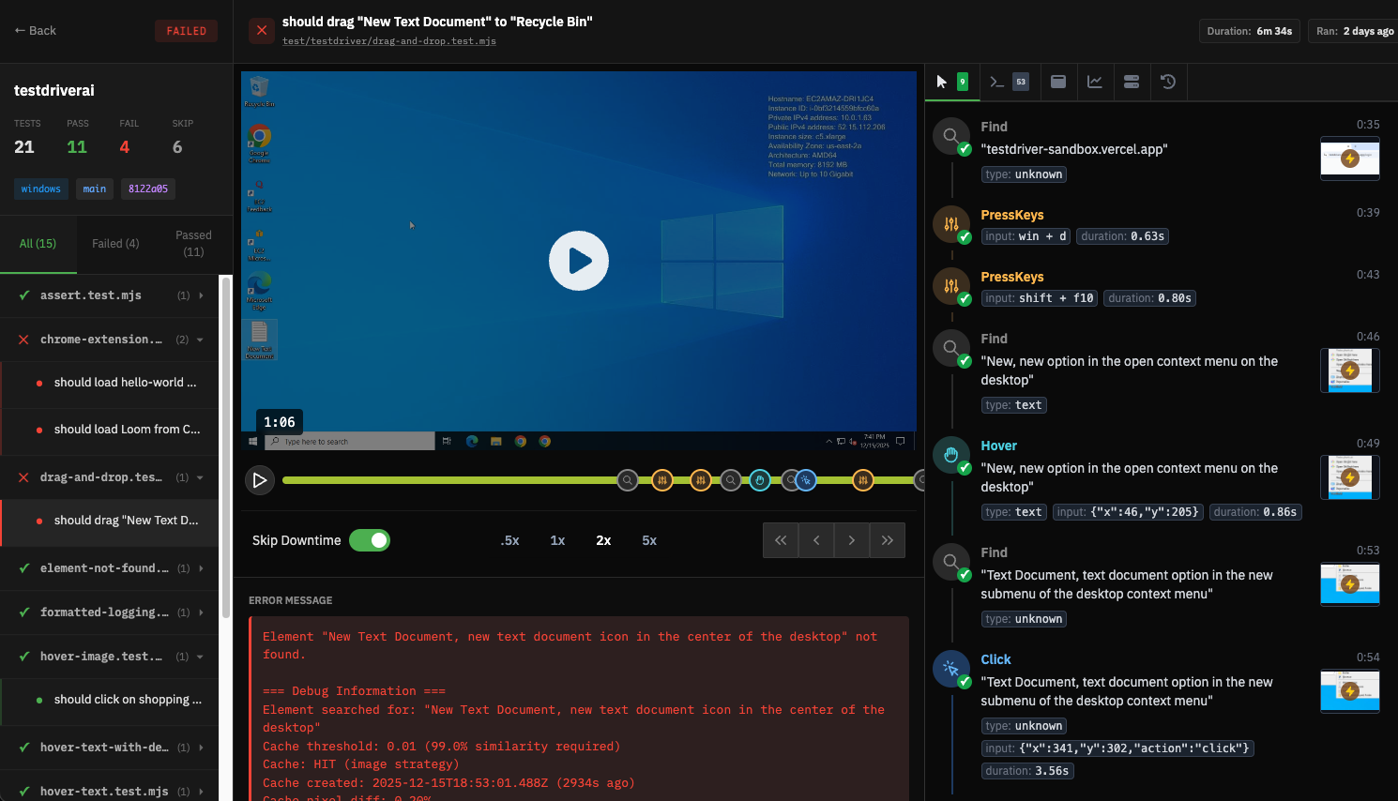Click the small play button below the video
This screenshot has width=1398, height=801.
pyautogui.click(x=260, y=480)
